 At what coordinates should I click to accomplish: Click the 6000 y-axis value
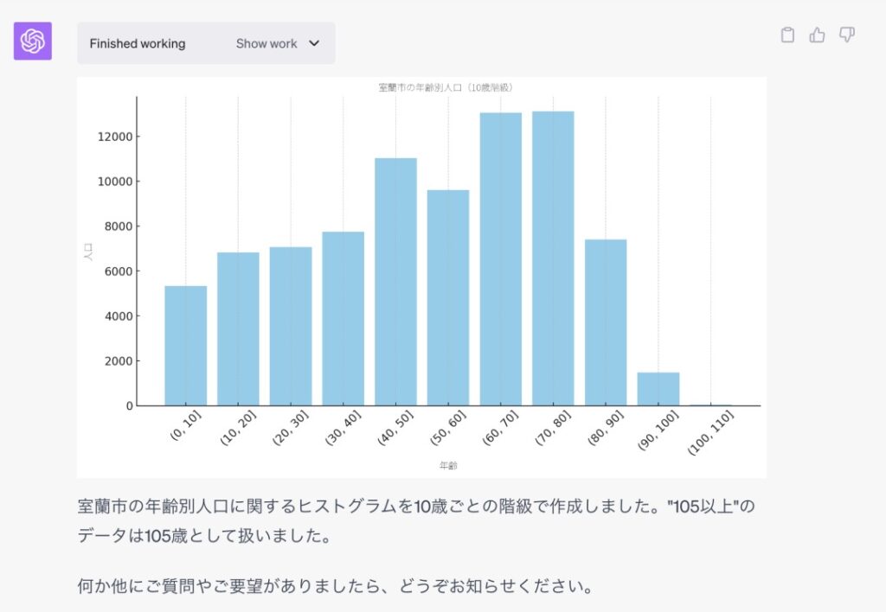[118, 271]
